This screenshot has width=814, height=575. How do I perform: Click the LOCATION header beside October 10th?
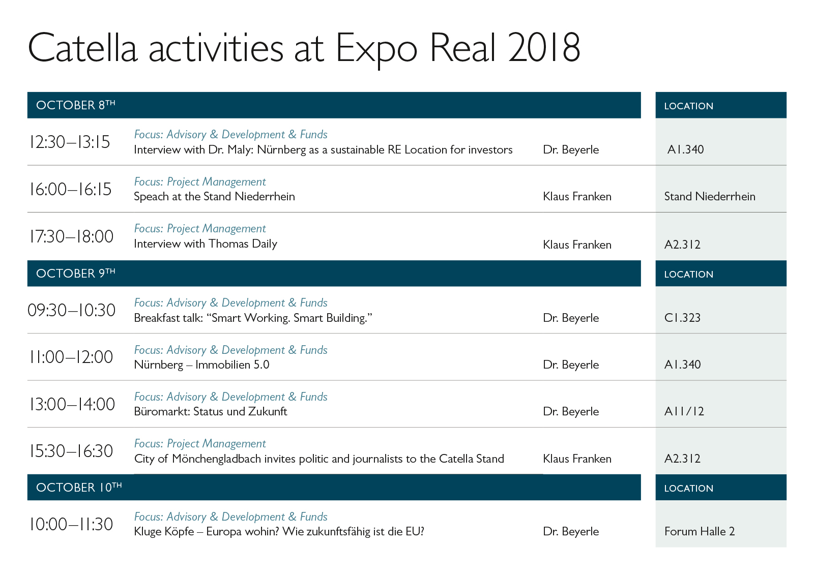click(721, 488)
